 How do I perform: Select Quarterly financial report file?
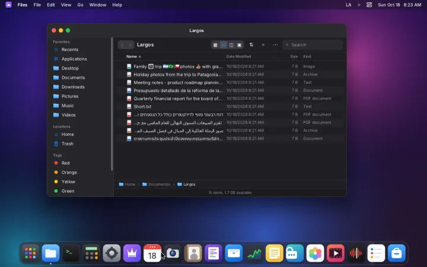pos(230,98)
